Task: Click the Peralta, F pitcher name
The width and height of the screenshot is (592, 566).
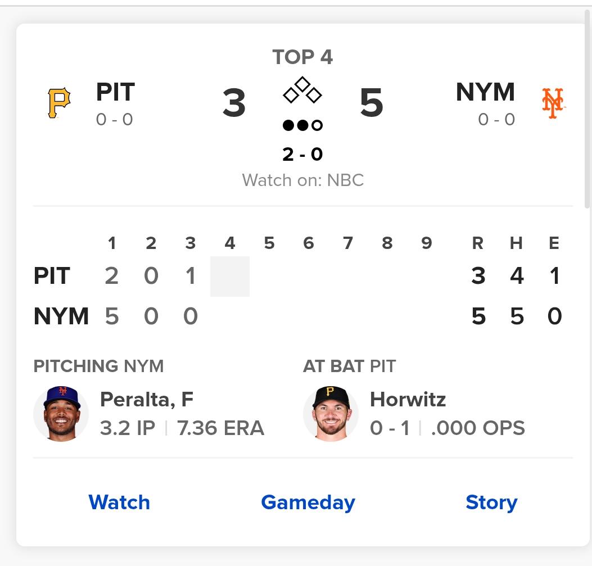Action: tap(147, 400)
